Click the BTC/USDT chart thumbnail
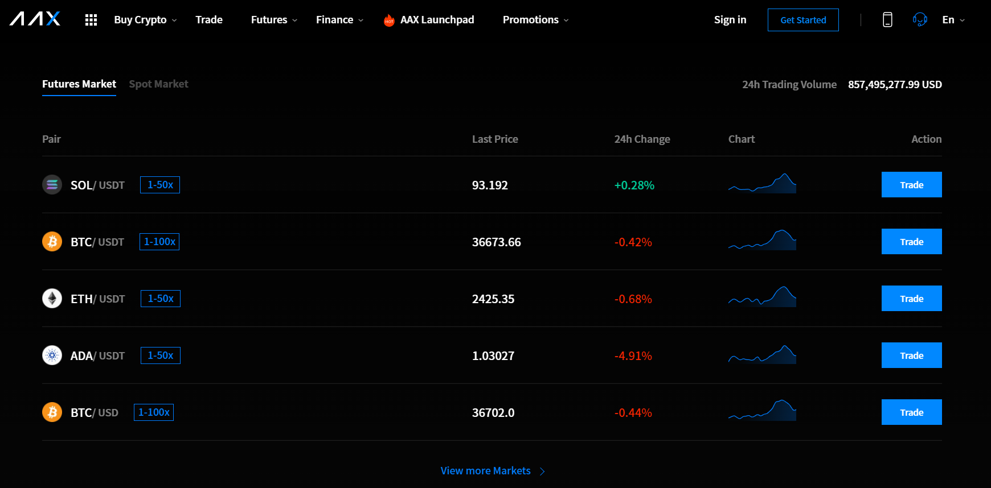 pos(762,240)
